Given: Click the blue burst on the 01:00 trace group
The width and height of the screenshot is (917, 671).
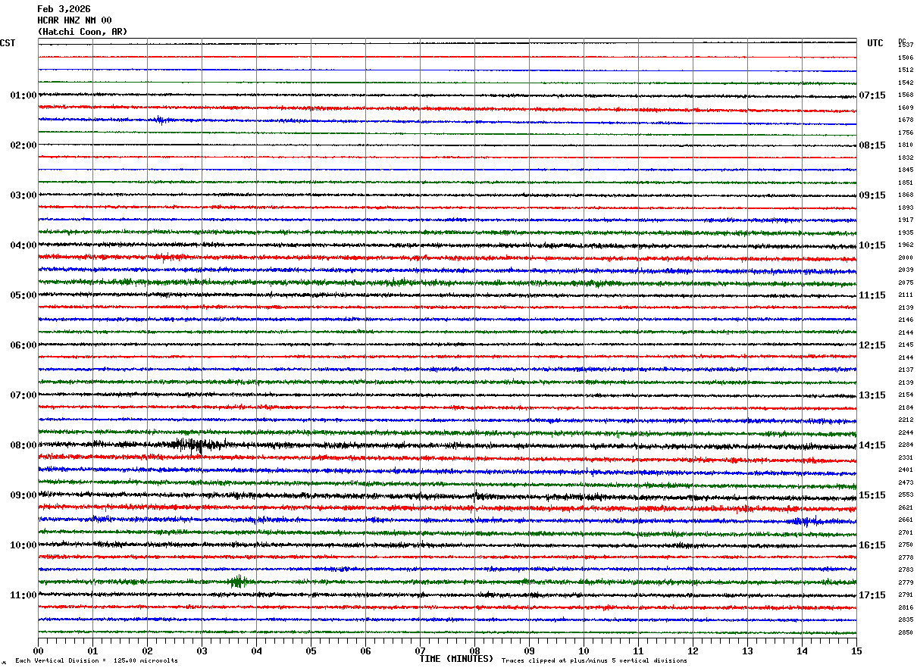Looking at the screenshot, I should (x=161, y=120).
